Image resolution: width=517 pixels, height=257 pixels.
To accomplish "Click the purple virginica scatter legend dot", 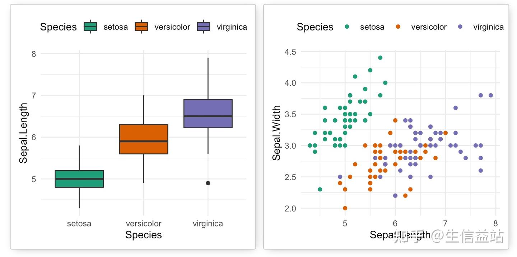I will tap(460, 27).
